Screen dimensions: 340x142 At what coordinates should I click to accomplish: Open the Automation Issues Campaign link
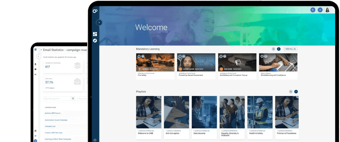[x=56, y=120]
